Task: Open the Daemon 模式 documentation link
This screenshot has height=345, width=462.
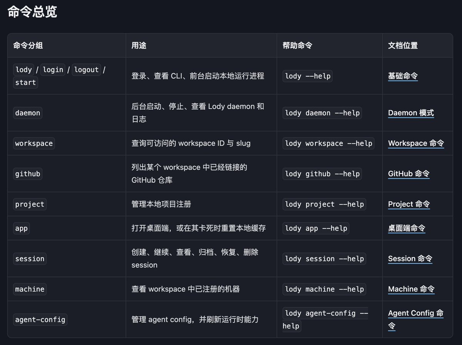Action: coord(411,113)
